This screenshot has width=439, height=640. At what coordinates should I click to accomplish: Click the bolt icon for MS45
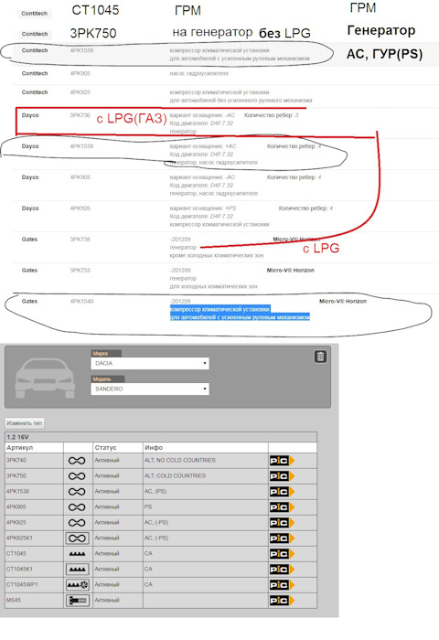point(77,601)
